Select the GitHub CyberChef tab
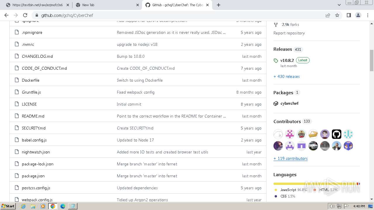 177,5
